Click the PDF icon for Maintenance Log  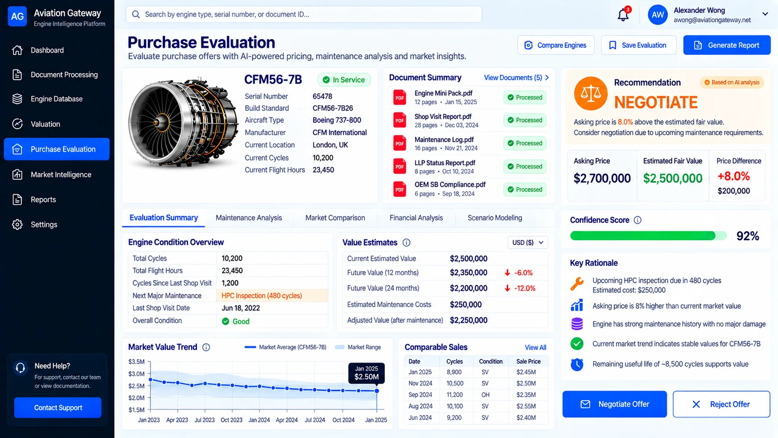[x=400, y=143]
